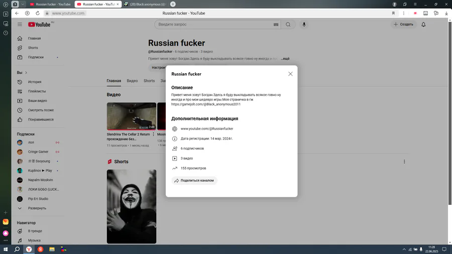Open Windows taskbar search
The width and height of the screenshot is (452, 254).
coord(17,249)
